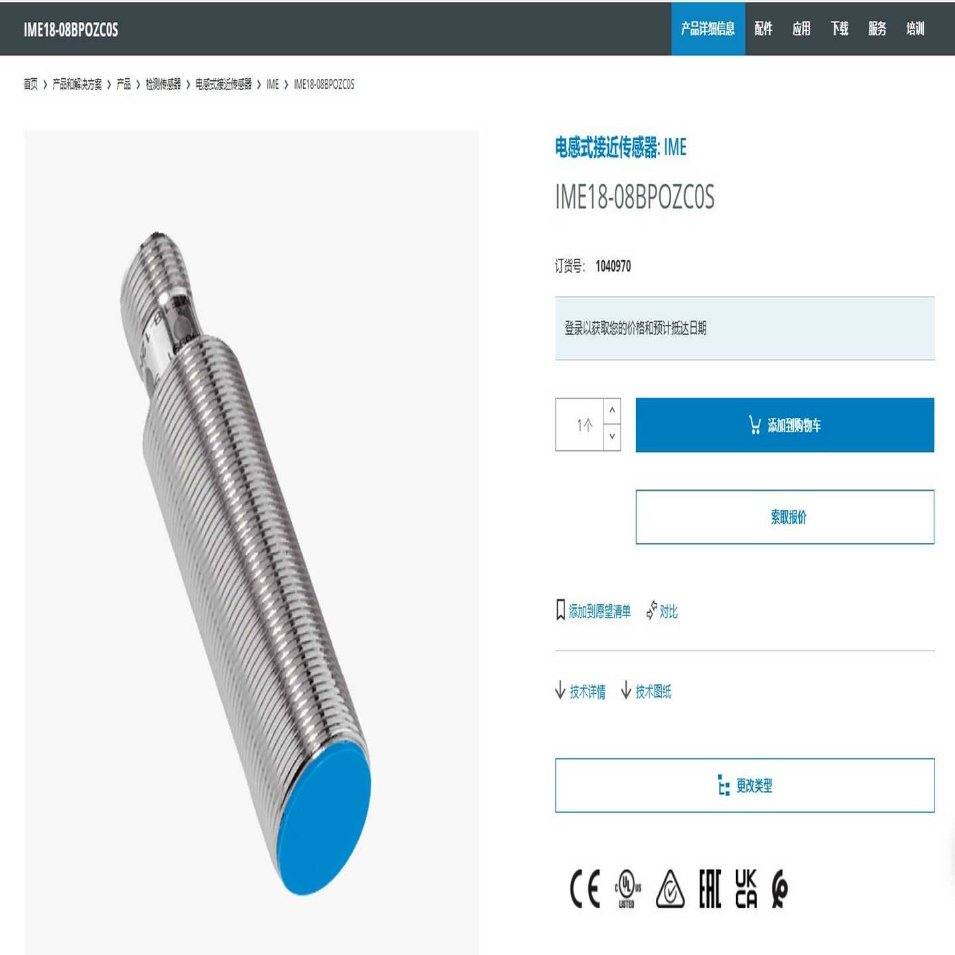Screen dimensions: 955x955
Task: Switch to the 配件 tab
Action: [763, 29]
